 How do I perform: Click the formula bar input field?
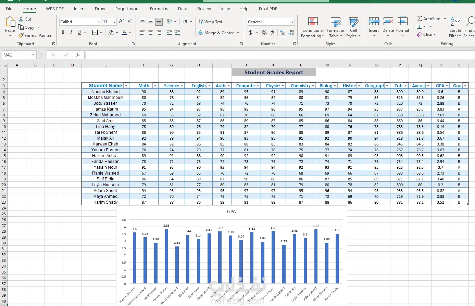click(280, 55)
